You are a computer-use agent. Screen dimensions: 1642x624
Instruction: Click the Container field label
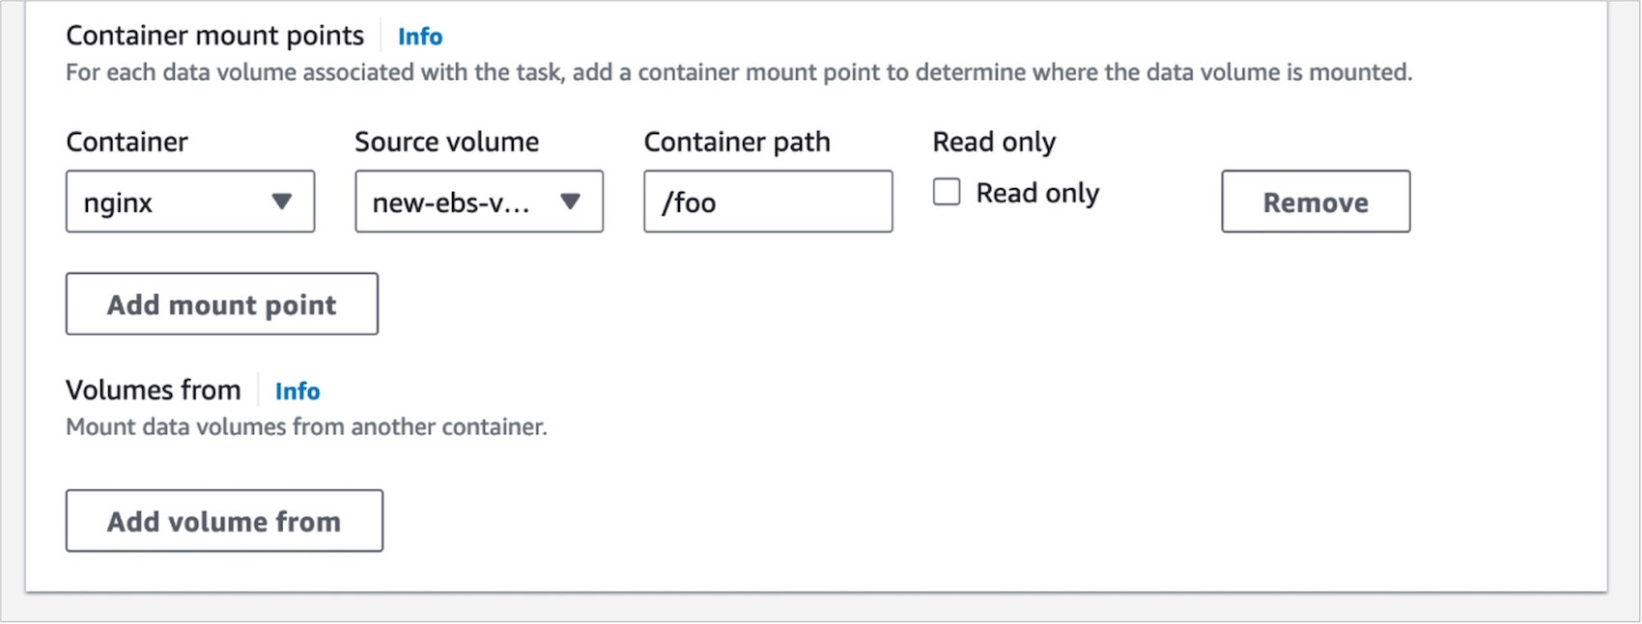coord(127,142)
